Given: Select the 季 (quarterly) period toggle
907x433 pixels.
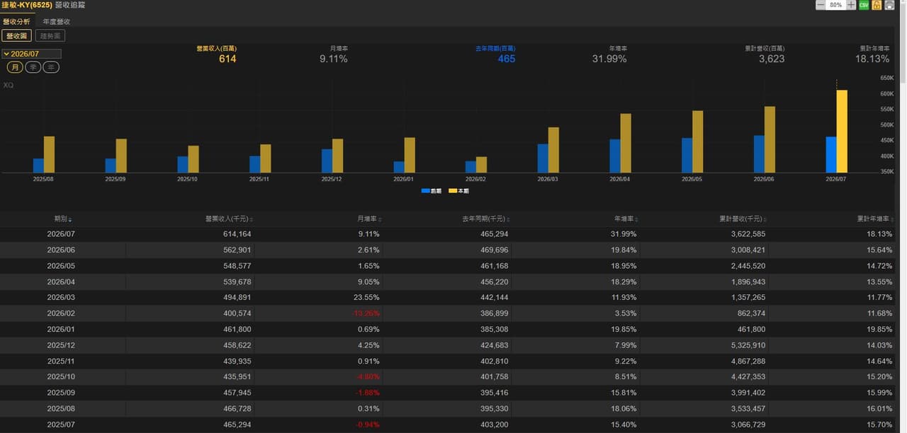Looking at the screenshot, I should coord(33,67).
